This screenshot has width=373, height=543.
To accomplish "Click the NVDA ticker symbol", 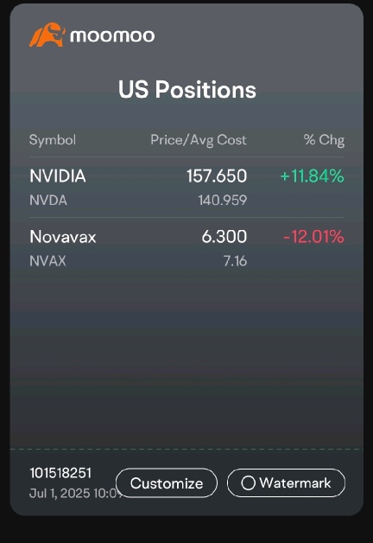I will tap(48, 200).
